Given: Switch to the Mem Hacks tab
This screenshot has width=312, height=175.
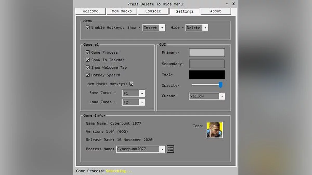Looking at the screenshot, I should (x=122, y=11).
